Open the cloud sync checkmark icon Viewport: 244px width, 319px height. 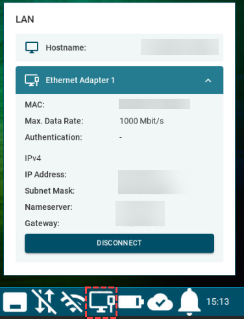coord(160,302)
